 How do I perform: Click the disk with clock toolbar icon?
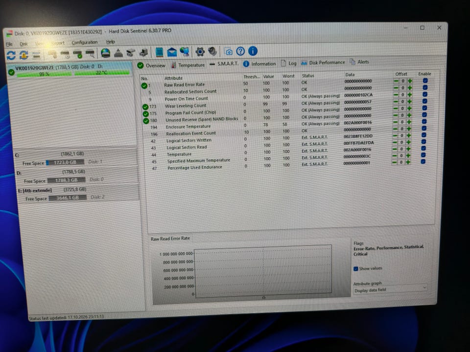(65, 54)
